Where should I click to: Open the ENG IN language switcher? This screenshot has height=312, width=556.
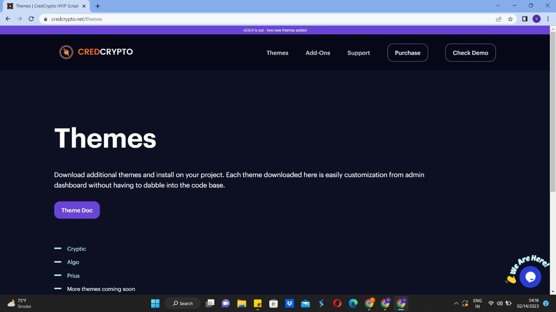pos(477,304)
